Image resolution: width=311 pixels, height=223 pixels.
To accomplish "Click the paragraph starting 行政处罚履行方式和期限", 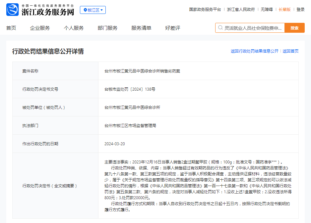I will (197, 206).
